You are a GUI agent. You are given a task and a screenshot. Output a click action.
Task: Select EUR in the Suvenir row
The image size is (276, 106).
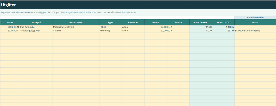click(178, 31)
